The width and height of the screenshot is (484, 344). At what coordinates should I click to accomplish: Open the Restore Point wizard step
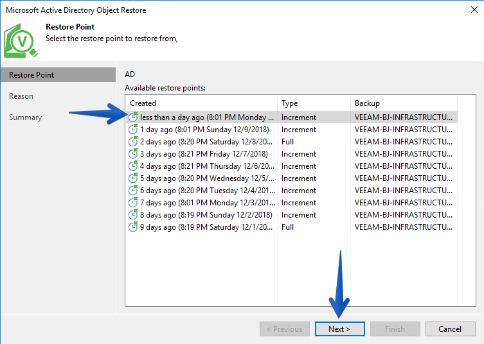pos(58,75)
